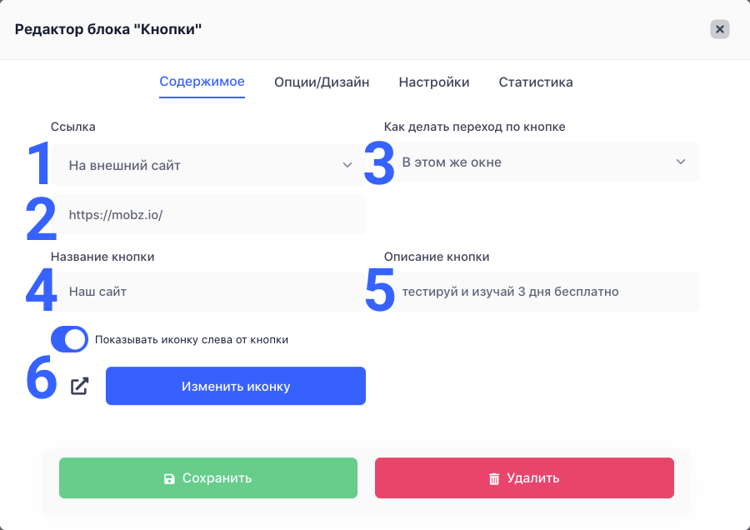The image size is (750, 530).
Task: Edit the button description field
Action: pyautogui.click(x=542, y=292)
